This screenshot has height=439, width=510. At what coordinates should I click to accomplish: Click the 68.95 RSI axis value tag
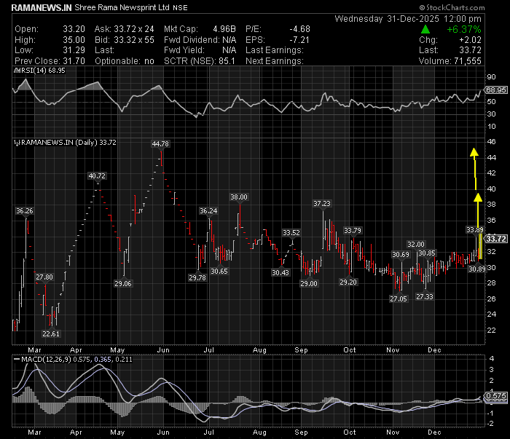(x=495, y=90)
